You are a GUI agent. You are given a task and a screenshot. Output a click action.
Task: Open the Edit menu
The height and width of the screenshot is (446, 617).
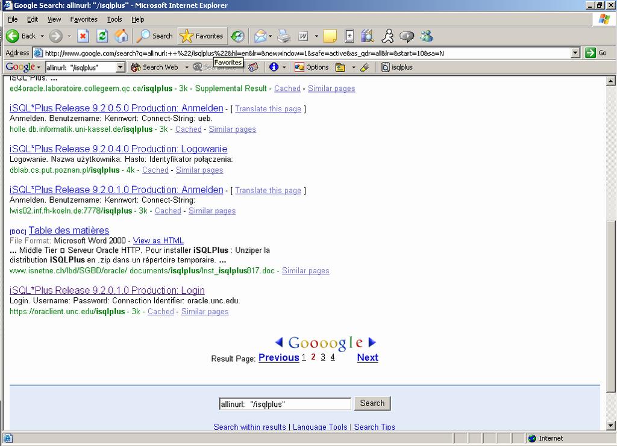coord(33,19)
